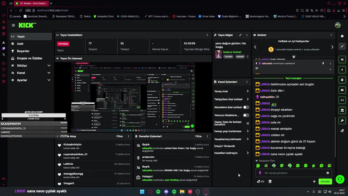Click İzleyici Yönlendir
Screen dimensions: 348x196
pos(225,146)
